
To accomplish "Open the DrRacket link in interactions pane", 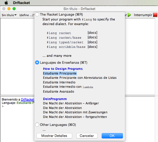I will pyautogui.click(x=27, y=99).
